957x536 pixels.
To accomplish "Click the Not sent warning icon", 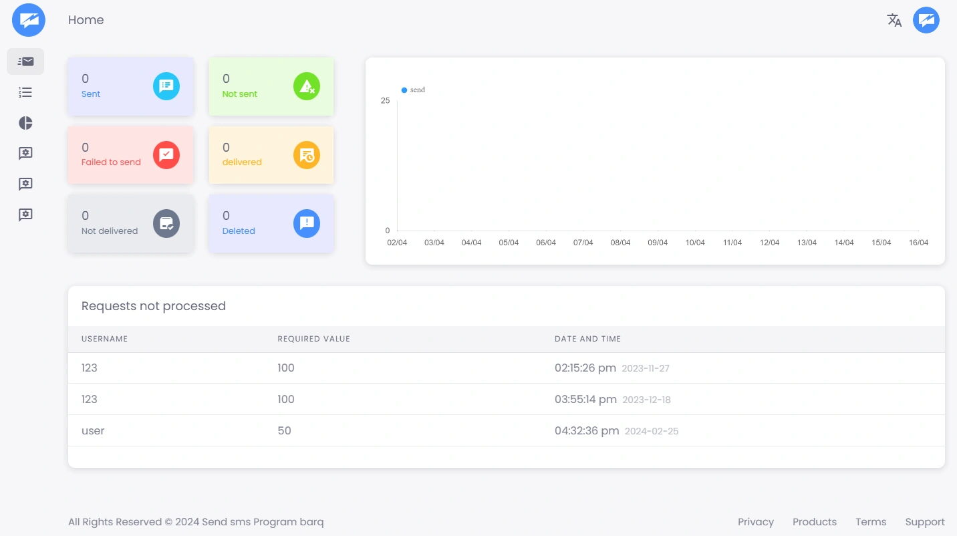I will [307, 86].
